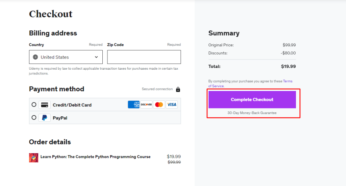This screenshot has width=346, height=186.
Task: Click the PayPal logo icon
Action: tap(45, 118)
